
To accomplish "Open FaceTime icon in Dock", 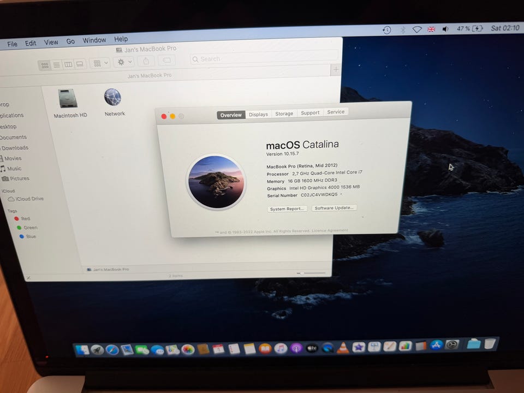I will 142,350.
